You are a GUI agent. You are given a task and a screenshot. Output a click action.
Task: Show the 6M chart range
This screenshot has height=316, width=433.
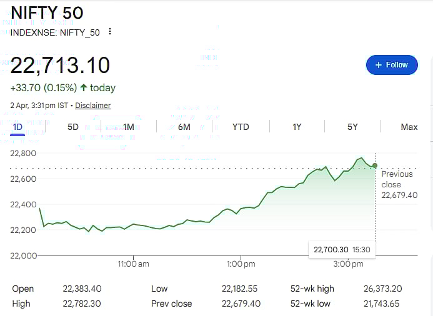(x=184, y=127)
